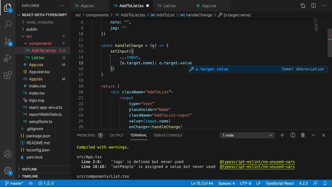Split the terminal pane
Viewport: 332px width, 187px height.
point(293,135)
